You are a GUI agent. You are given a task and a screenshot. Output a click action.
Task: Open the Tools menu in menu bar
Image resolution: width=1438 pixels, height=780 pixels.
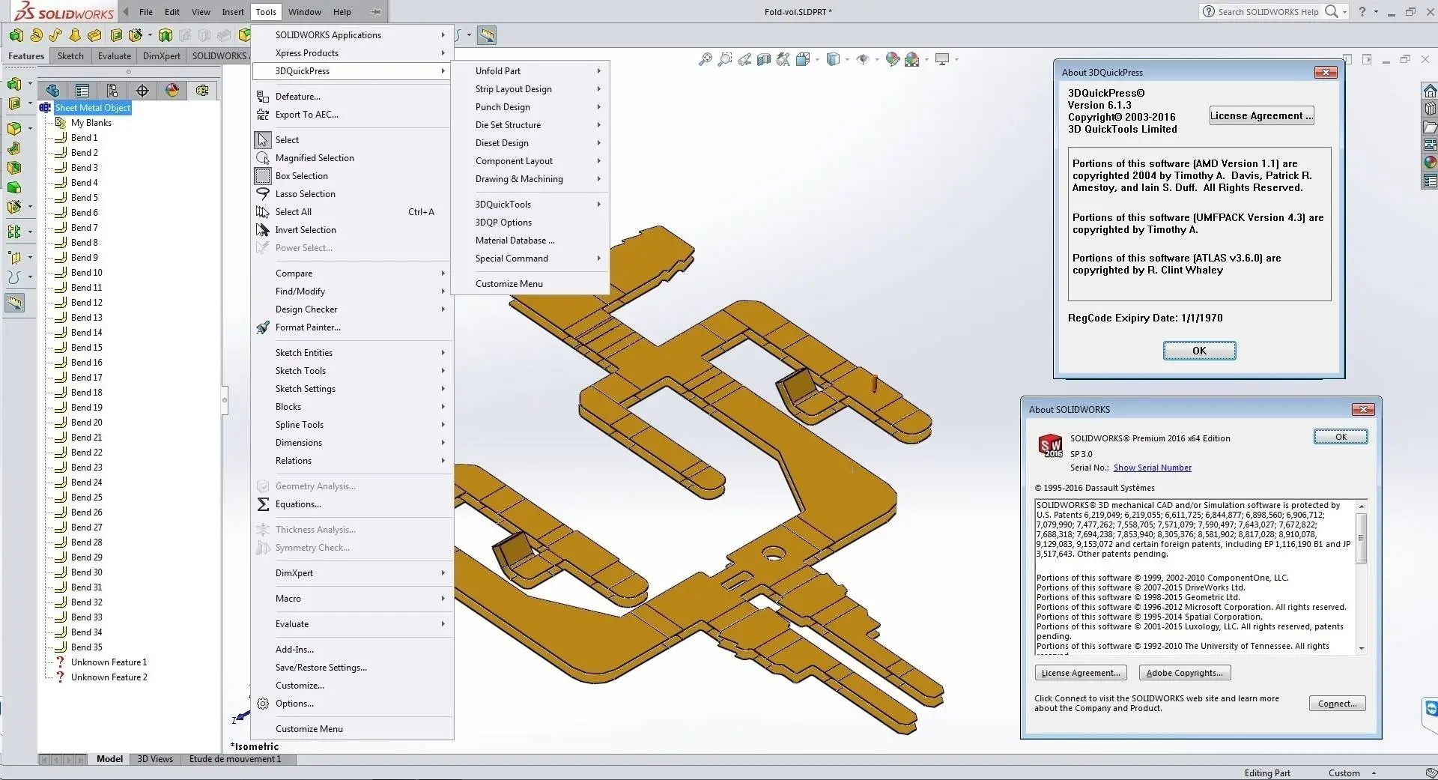(x=266, y=11)
